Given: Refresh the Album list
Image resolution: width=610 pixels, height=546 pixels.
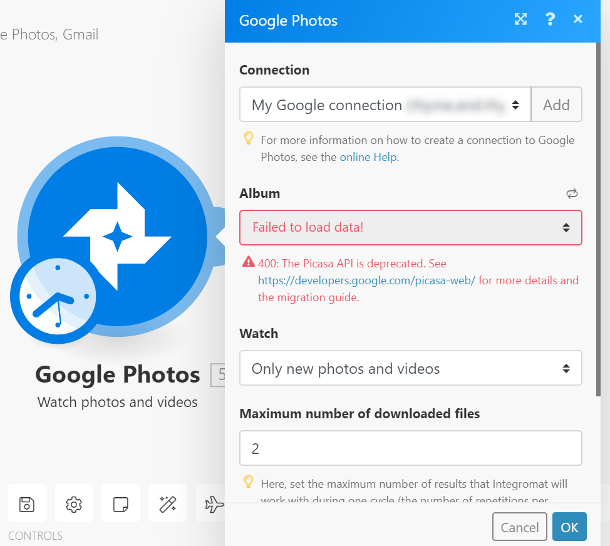Looking at the screenshot, I should click(572, 193).
